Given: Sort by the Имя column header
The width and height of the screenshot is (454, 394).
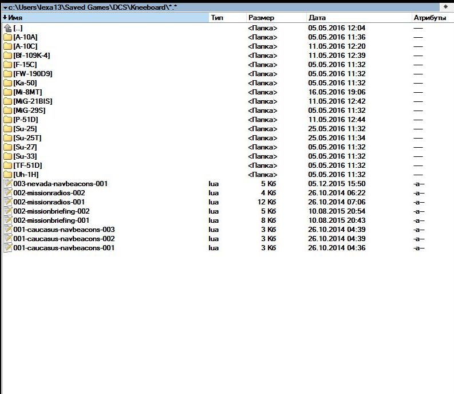Looking at the screenshot, I should [x=105, y=18].
